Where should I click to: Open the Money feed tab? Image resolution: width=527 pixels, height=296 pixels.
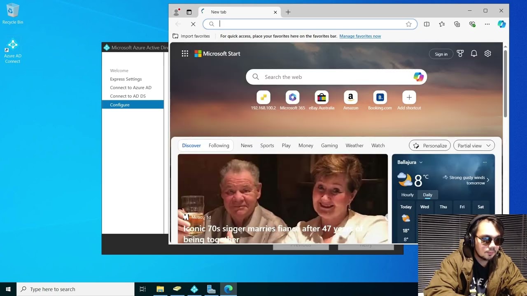pyautogui.click(x=305, y=146)
